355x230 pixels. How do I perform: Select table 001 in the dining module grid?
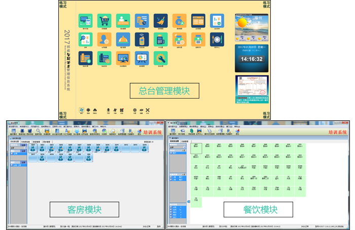(196, 148)
